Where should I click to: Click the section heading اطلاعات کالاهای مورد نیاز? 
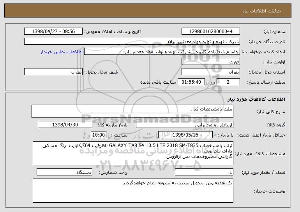tap(256, 99)
